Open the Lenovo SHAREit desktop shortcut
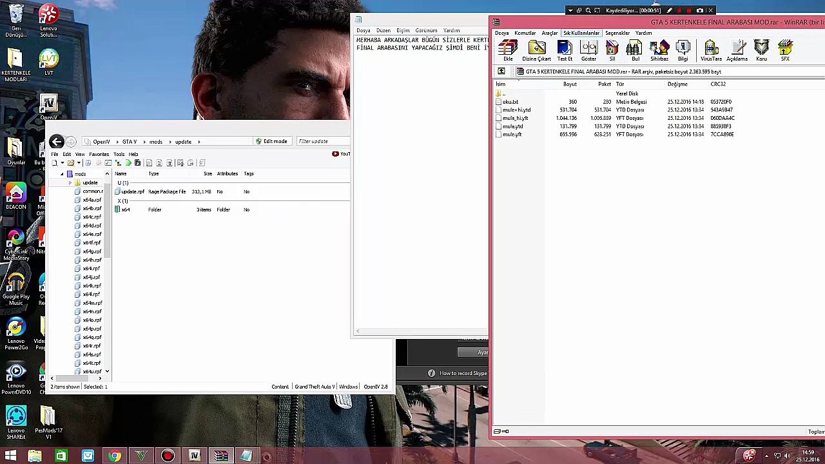 coord(16,423)
